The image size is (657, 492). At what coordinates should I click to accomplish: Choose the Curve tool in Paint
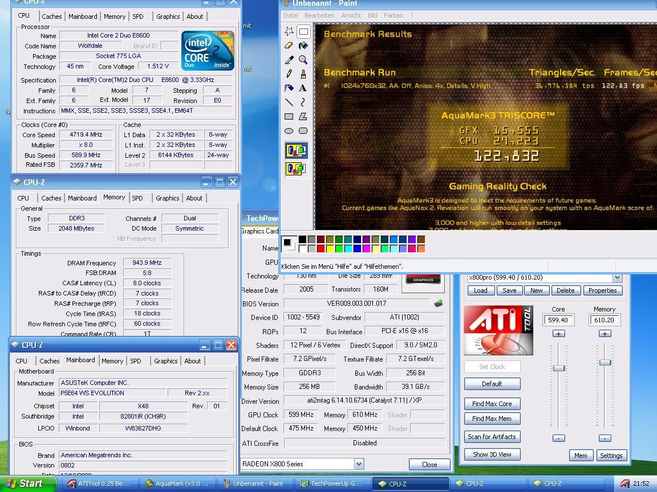click(x=303, y=102)
